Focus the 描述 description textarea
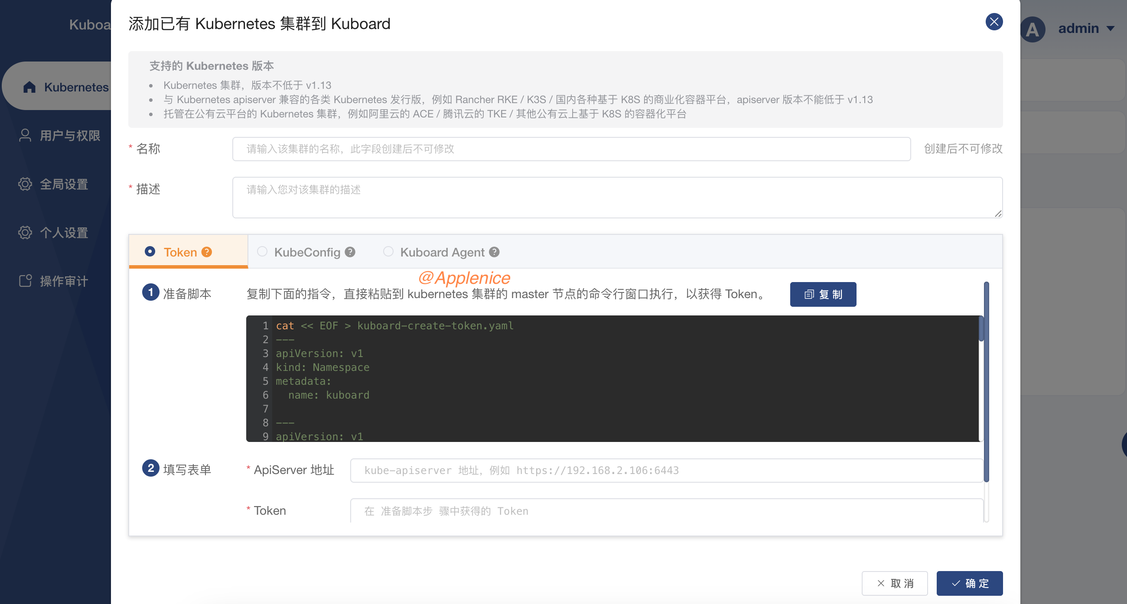 tap(617, 197)
